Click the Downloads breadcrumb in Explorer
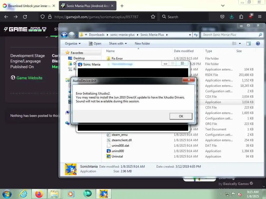The image size is (266, 199). 97,35
